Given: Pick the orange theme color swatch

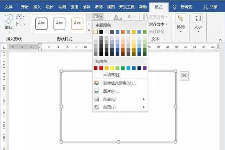Looking at the screenshot, I should coord(123,32).
